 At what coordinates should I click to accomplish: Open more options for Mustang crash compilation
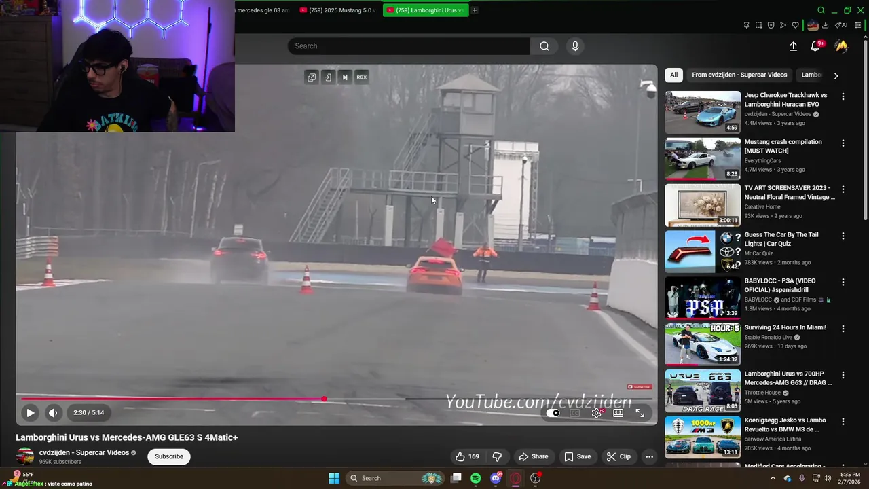[843, 143]
